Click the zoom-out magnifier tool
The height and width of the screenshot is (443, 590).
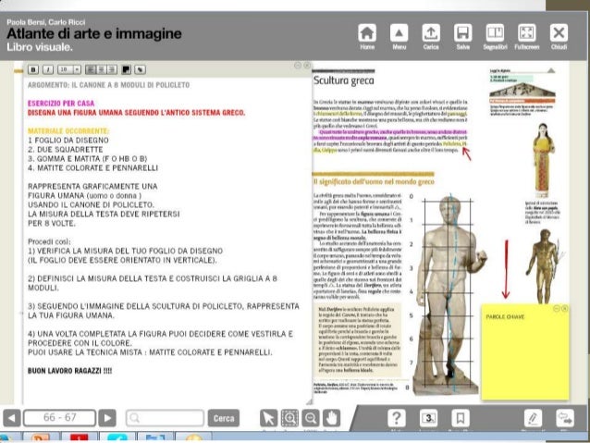[x=311, y=418]
